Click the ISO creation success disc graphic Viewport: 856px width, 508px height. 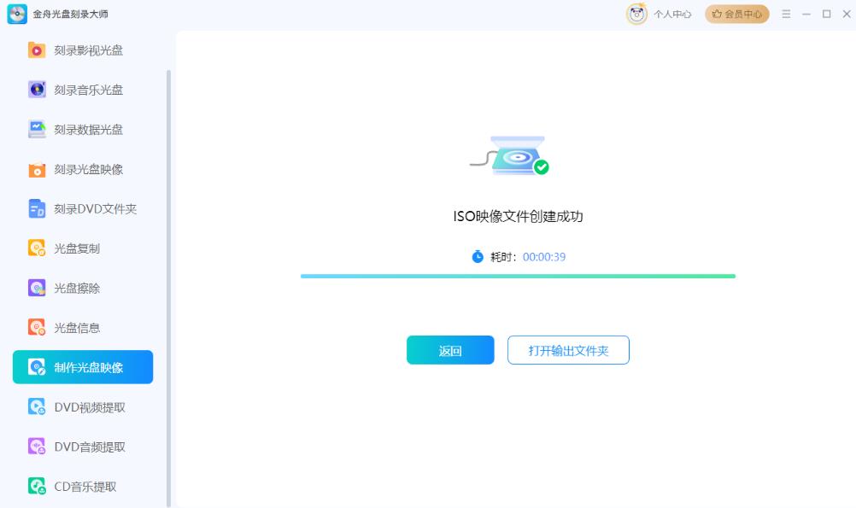[510, 155]
